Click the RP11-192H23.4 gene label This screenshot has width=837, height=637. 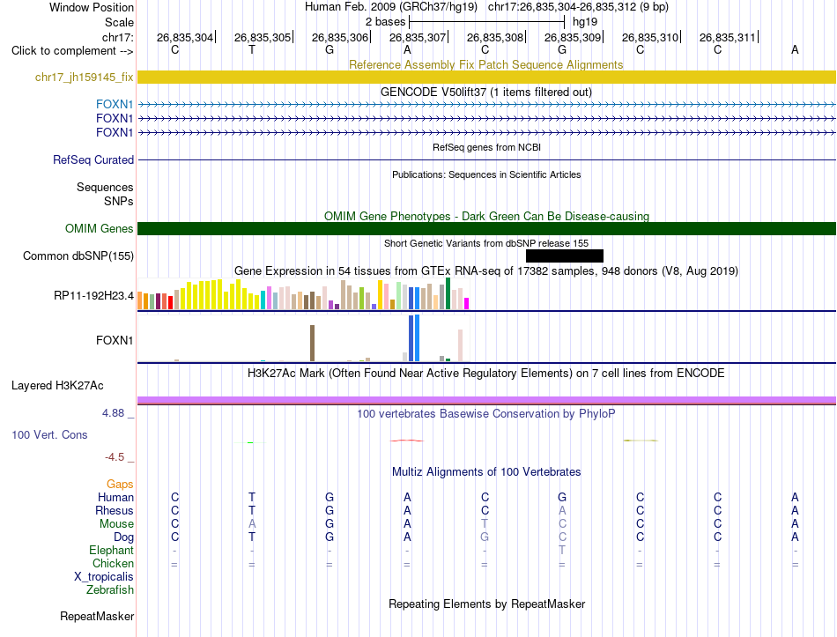[93, 295]
